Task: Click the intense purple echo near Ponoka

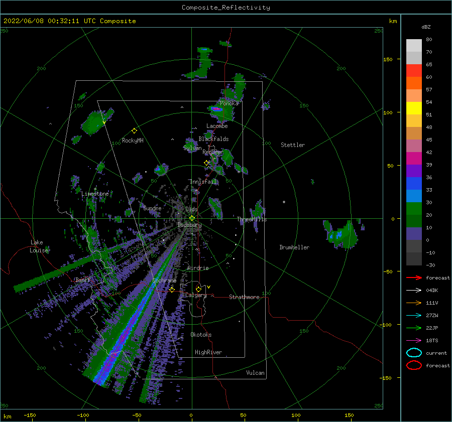Action: [x=216, y=109]
